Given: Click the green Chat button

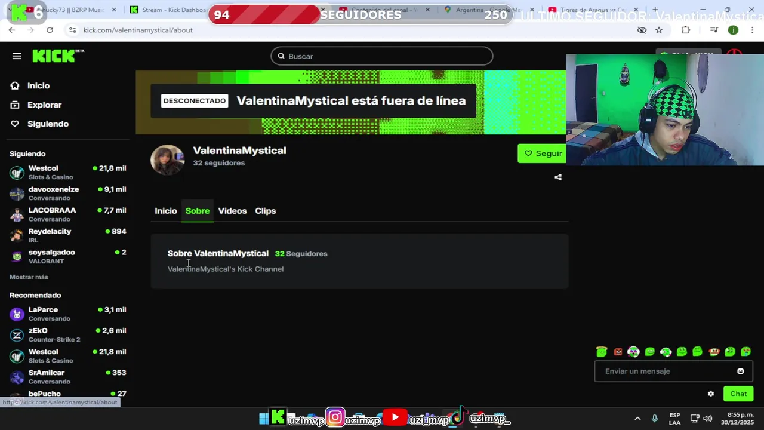Looking at the screenshot, I should coord(738,394).
